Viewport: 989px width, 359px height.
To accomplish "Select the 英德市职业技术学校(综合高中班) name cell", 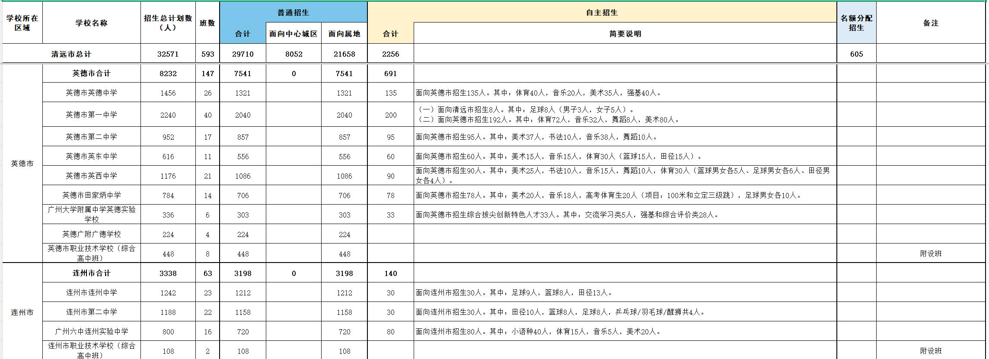I will (92, 253).
